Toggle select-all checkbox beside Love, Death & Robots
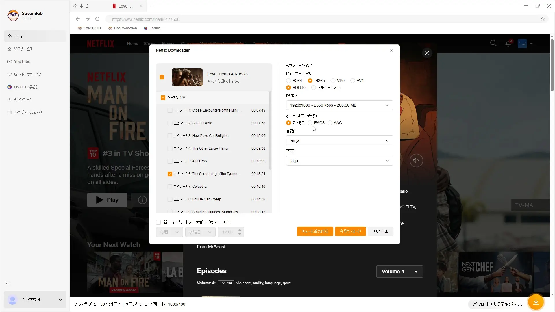This screenshot has width=555, height=312. (x=162, y=77)
